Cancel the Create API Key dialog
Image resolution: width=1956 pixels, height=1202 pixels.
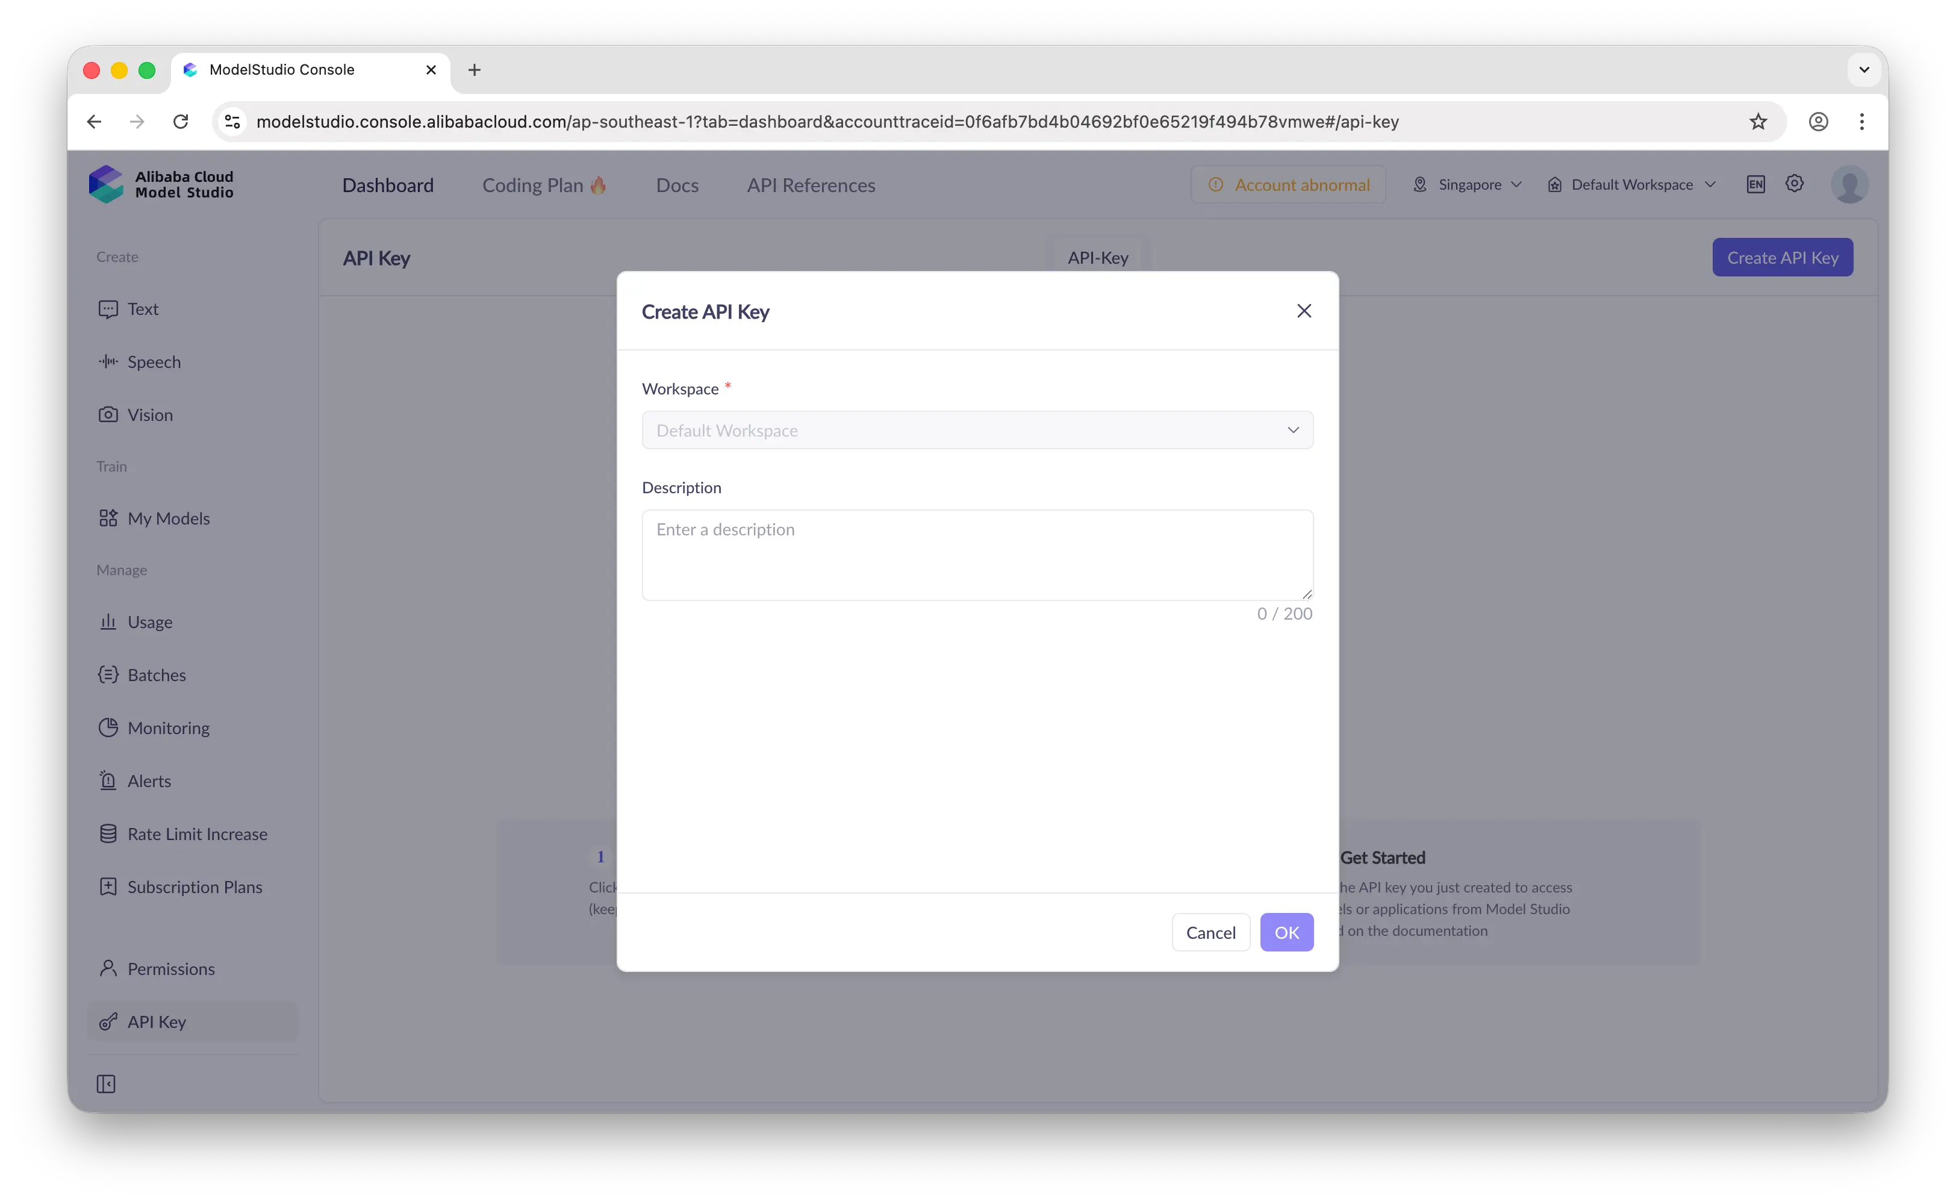tap(1210, 932)
